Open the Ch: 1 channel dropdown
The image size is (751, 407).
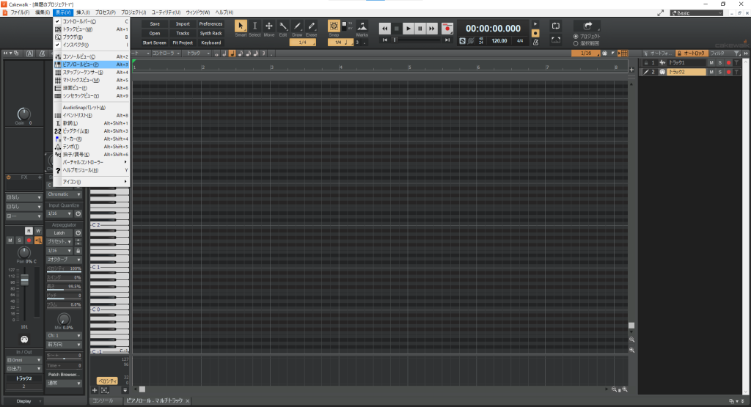[65, 336]
